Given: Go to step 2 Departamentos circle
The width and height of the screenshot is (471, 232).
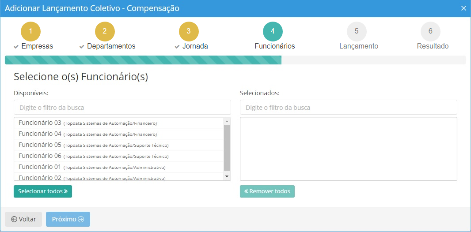Looking at the screenshot, I should coord(105,31).
